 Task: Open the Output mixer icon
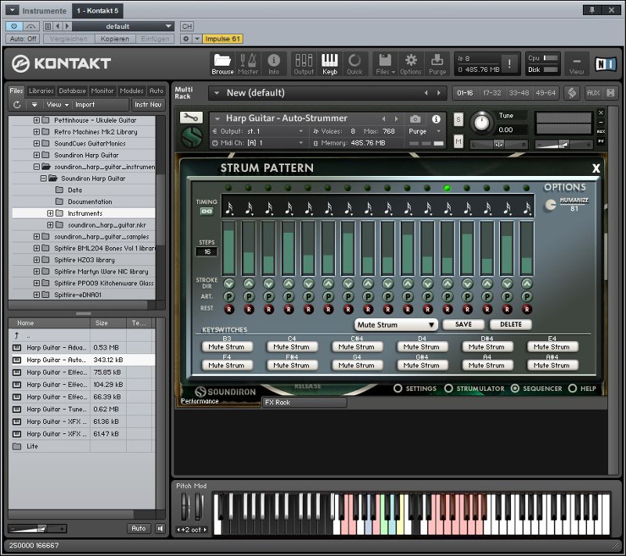[304, 63]
